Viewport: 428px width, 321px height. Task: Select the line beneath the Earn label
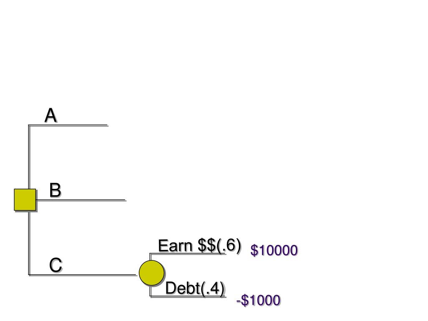coord(188,254)
